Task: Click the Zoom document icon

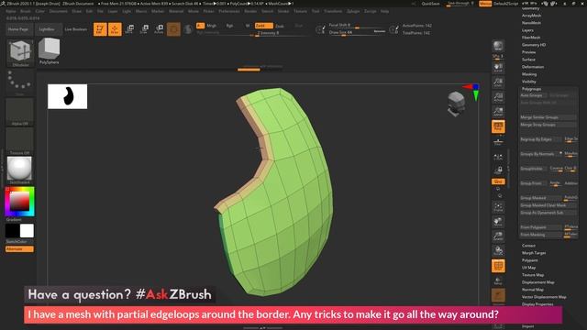Action: tap(498, 82)
